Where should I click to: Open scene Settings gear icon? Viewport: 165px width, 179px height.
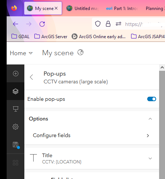(x=16, y=127)
